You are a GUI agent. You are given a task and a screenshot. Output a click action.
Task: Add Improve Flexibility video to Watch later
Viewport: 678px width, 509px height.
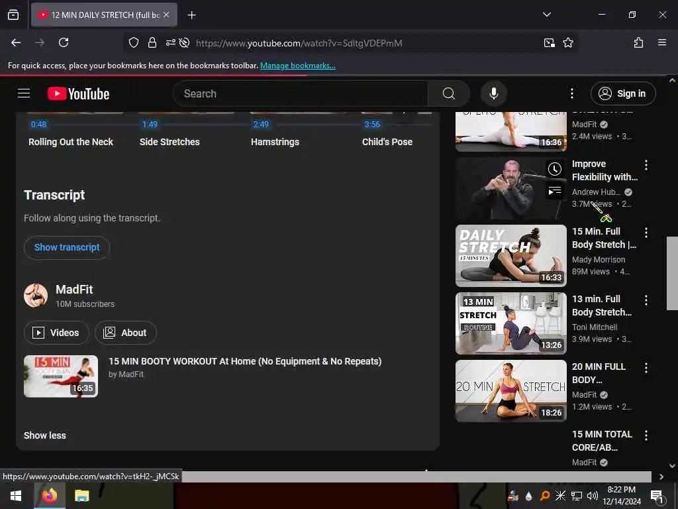[555, 169]
